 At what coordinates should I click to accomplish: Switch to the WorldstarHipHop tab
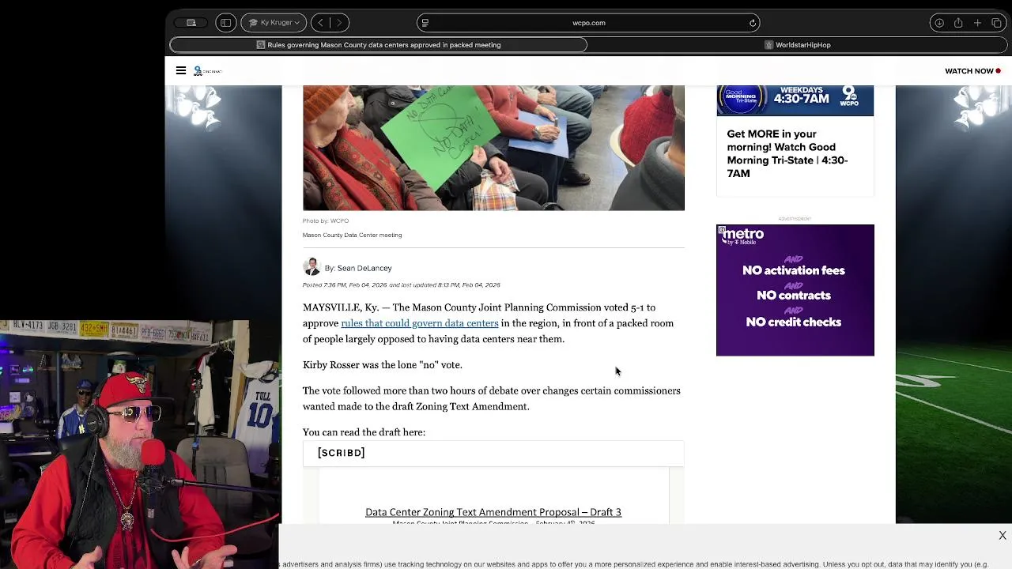(797, 45)
